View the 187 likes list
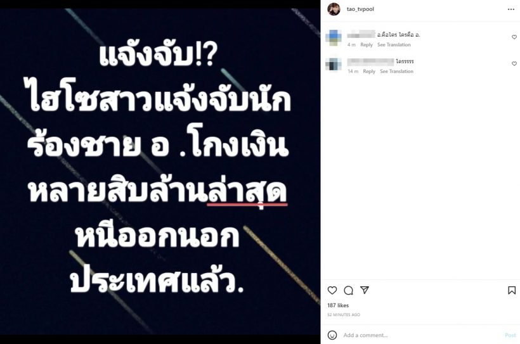Screen dimensions: 520x344 338,305
